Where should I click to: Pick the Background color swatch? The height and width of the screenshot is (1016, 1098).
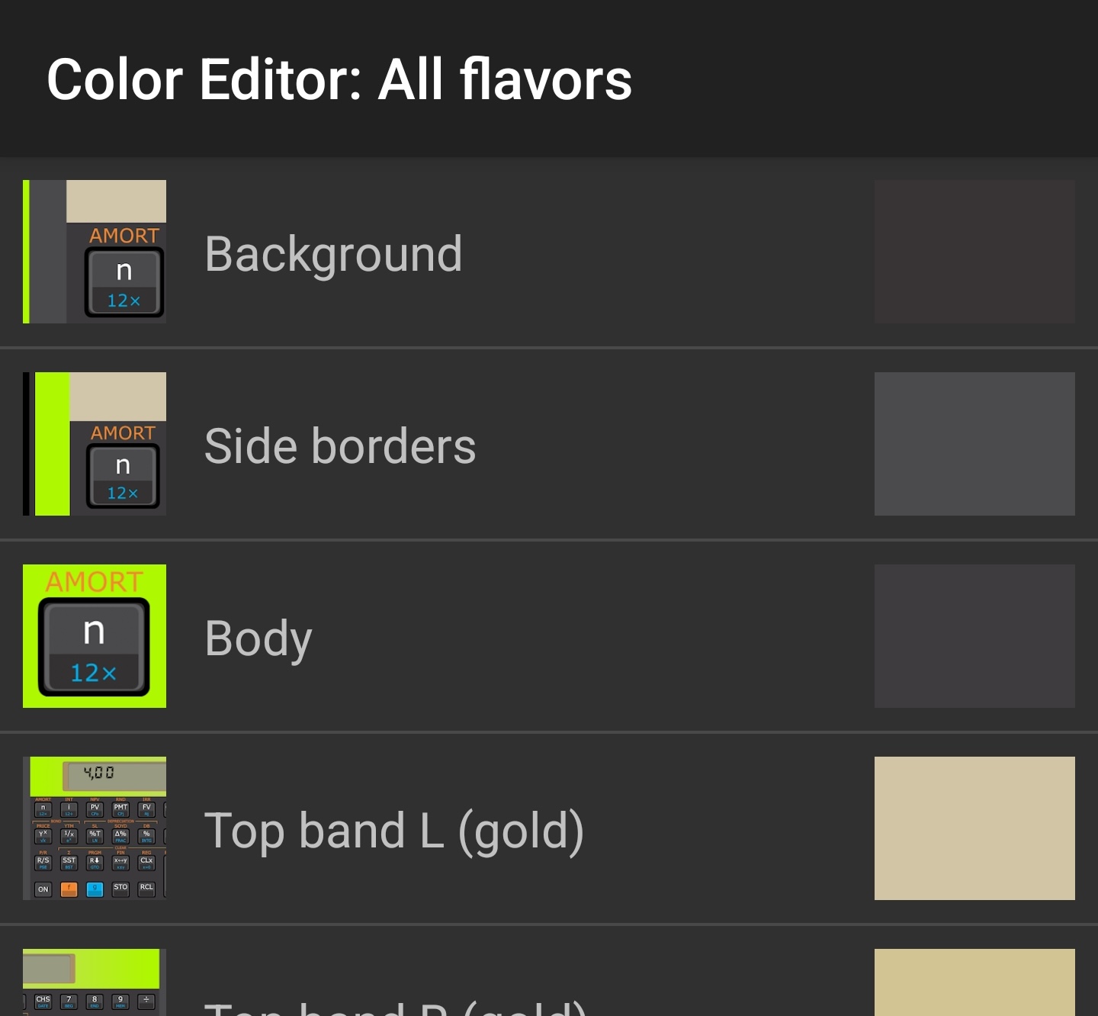pos(974,252)
